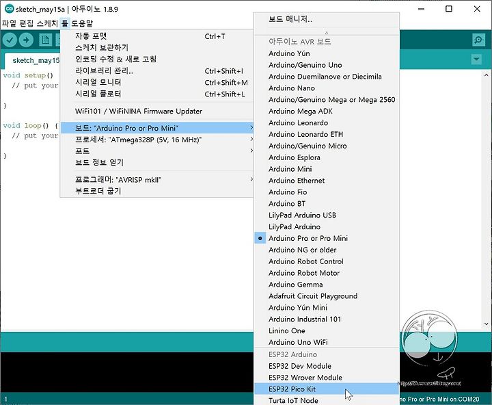Select Arduino Industrial 101 board
Viewport: 492px width, 405px height.
(327, 319)
